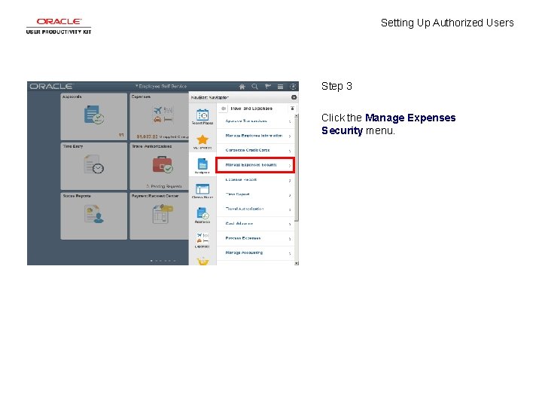This screenshot has height=407, width=542.
Task: Open the Time Entry tile
Action: click(93, 166)
